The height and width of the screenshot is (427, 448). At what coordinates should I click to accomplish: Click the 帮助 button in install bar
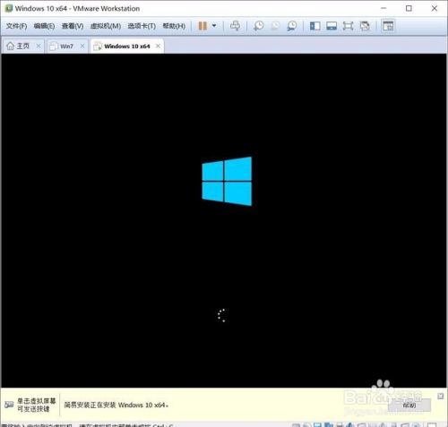[409, 406]
